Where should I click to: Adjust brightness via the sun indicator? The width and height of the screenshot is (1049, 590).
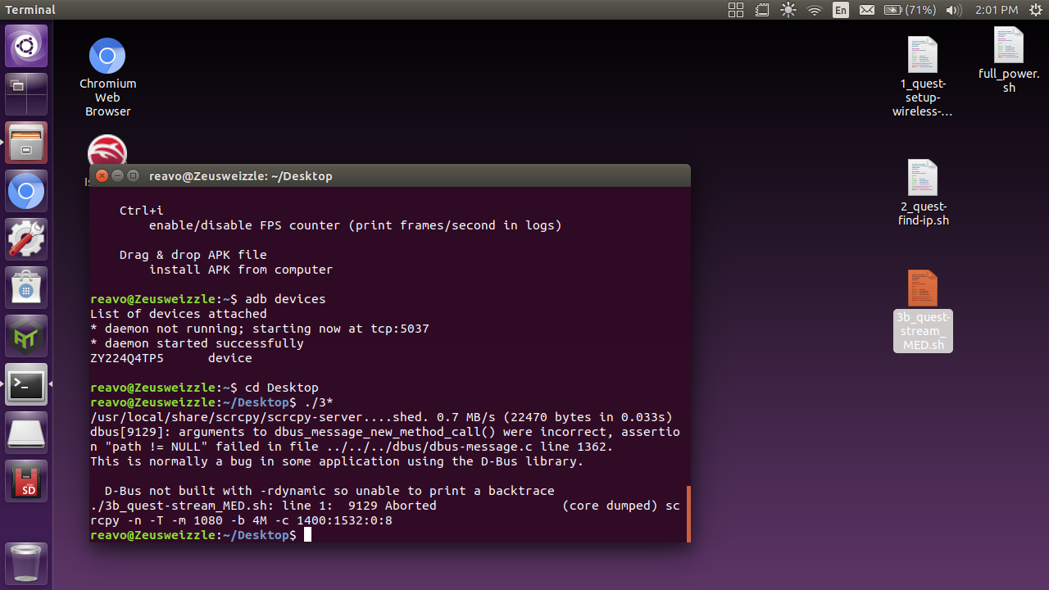[788, 10]
